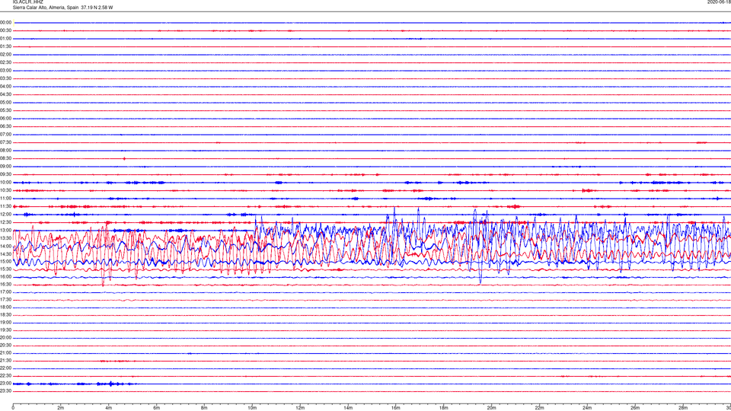Viewport: 731px width, 411px height.
Task: Select the 07:30 row time label
Action: (5, 142)
